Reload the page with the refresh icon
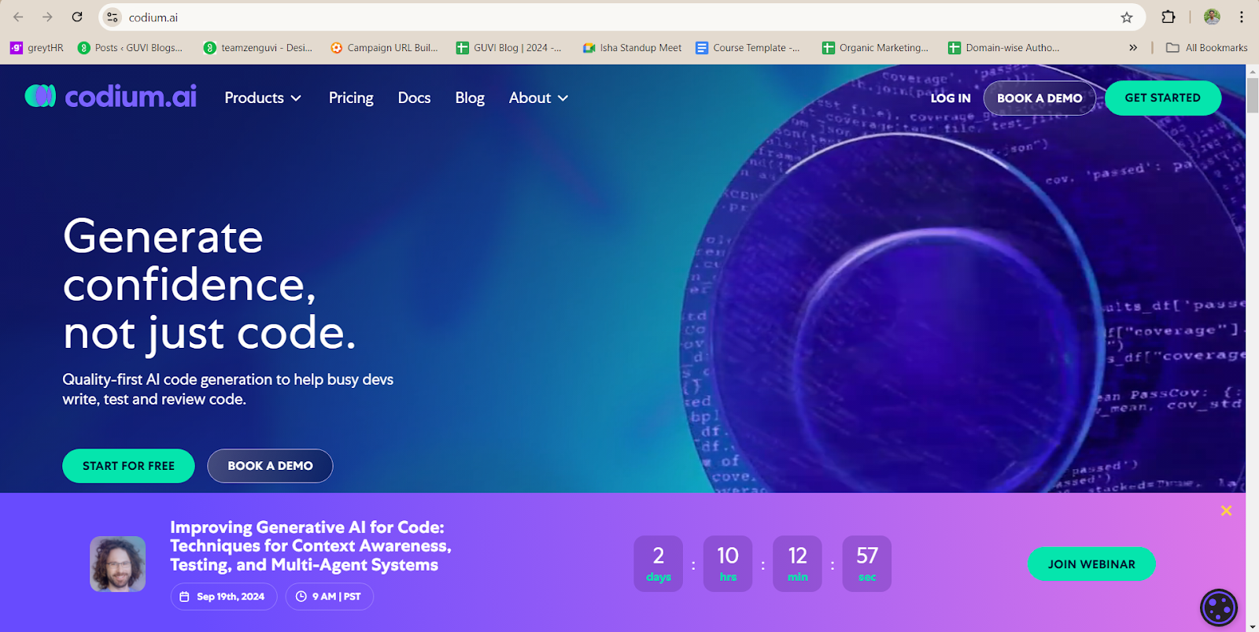Screen dimensions: 1259x632 coord(77,17)
